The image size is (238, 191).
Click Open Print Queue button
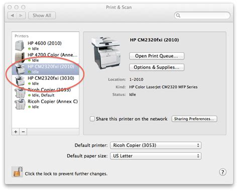157,56
